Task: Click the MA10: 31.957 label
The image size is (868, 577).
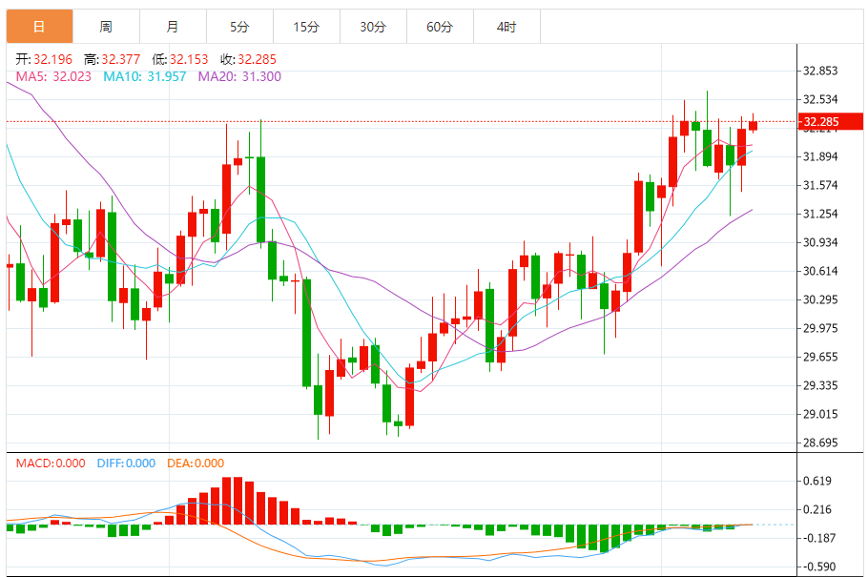Action: click(x=145, y=76)
